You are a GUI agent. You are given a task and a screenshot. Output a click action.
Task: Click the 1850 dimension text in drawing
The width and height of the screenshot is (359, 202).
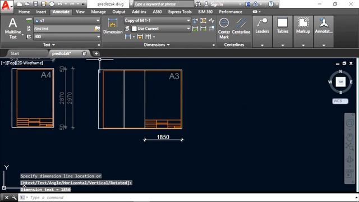(163, 137)
